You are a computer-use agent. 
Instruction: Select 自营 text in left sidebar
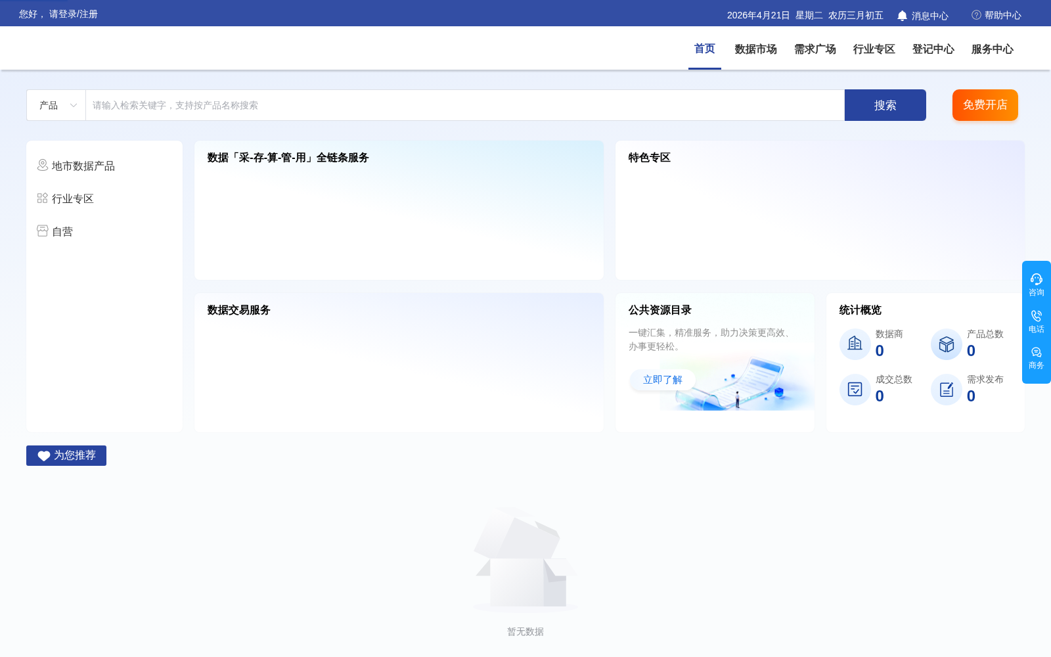click(x=62, y=232)
